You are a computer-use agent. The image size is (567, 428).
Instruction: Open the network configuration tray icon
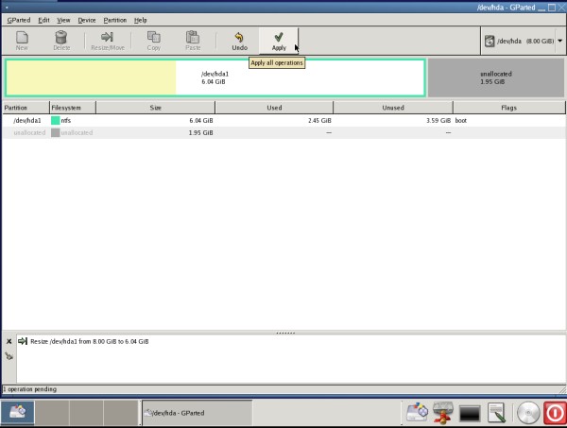(x=443, y=413)
